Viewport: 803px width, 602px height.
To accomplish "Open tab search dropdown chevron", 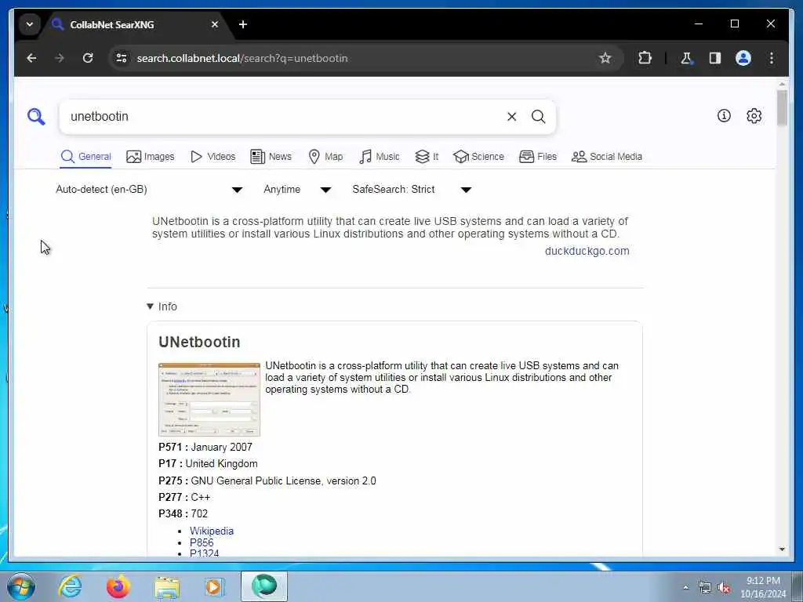I will [30, 24].
